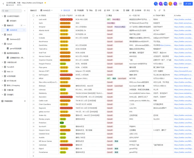Expand the VC institutions folder

[2, 76]
